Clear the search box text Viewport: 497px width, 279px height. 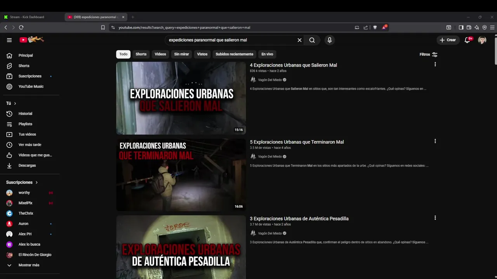[x=299, y=40]
